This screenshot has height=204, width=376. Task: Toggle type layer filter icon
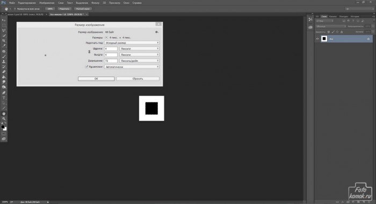[353, 21]
